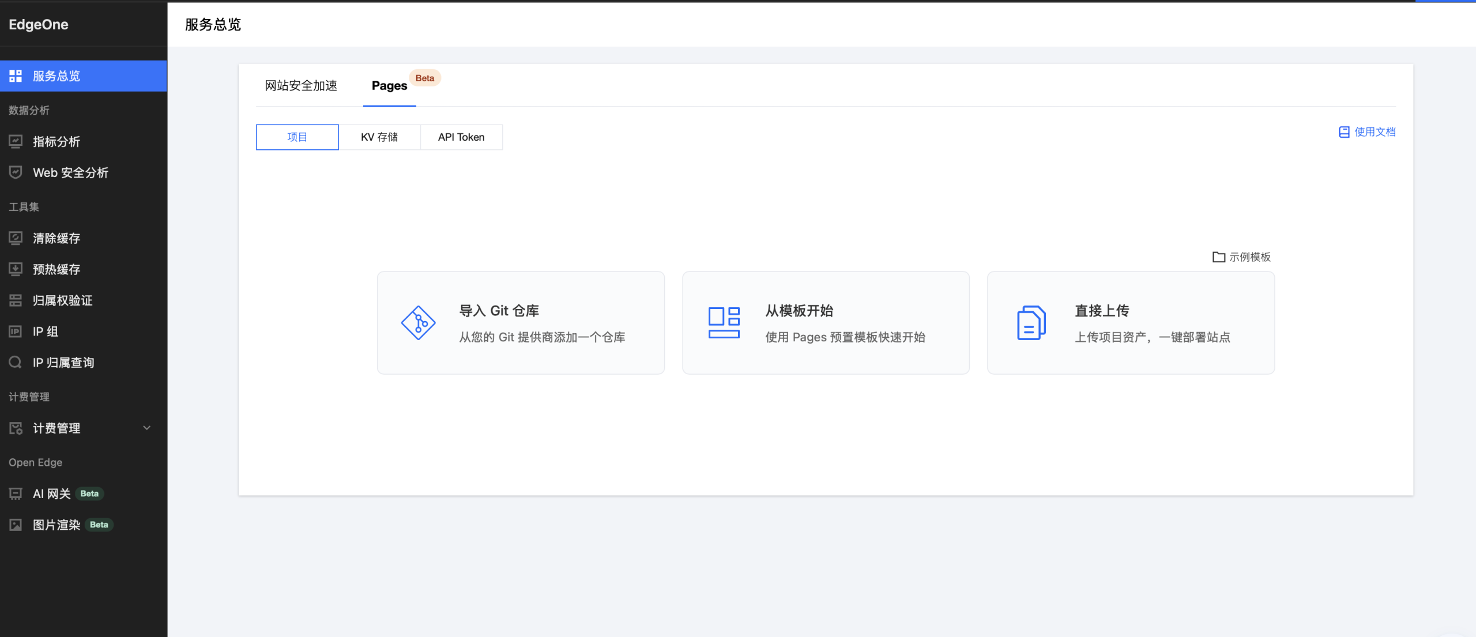
Task: Click the Git diamond icon in import card
Action: coord(418,323)
